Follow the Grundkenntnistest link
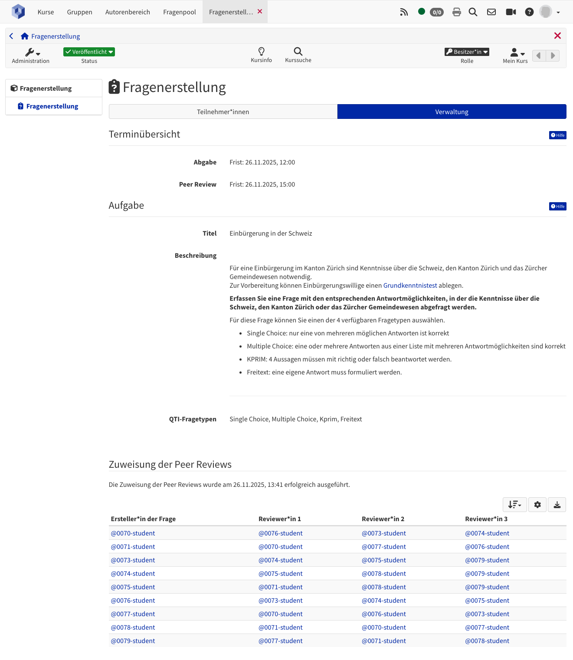The image size is (573, 660). pyautogui.click(x=410, y=286)
